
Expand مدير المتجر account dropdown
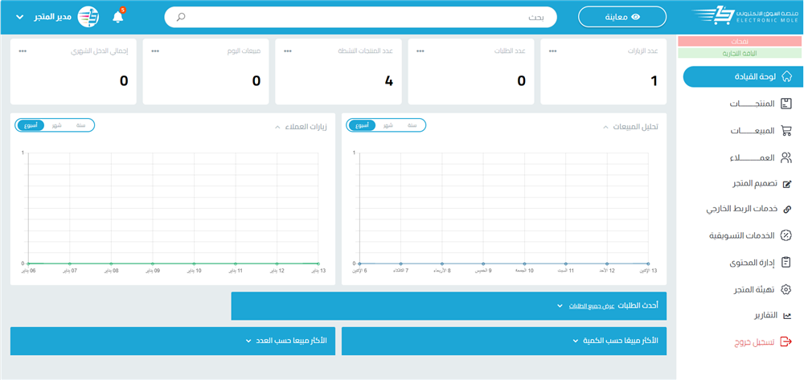coord(19,17)
